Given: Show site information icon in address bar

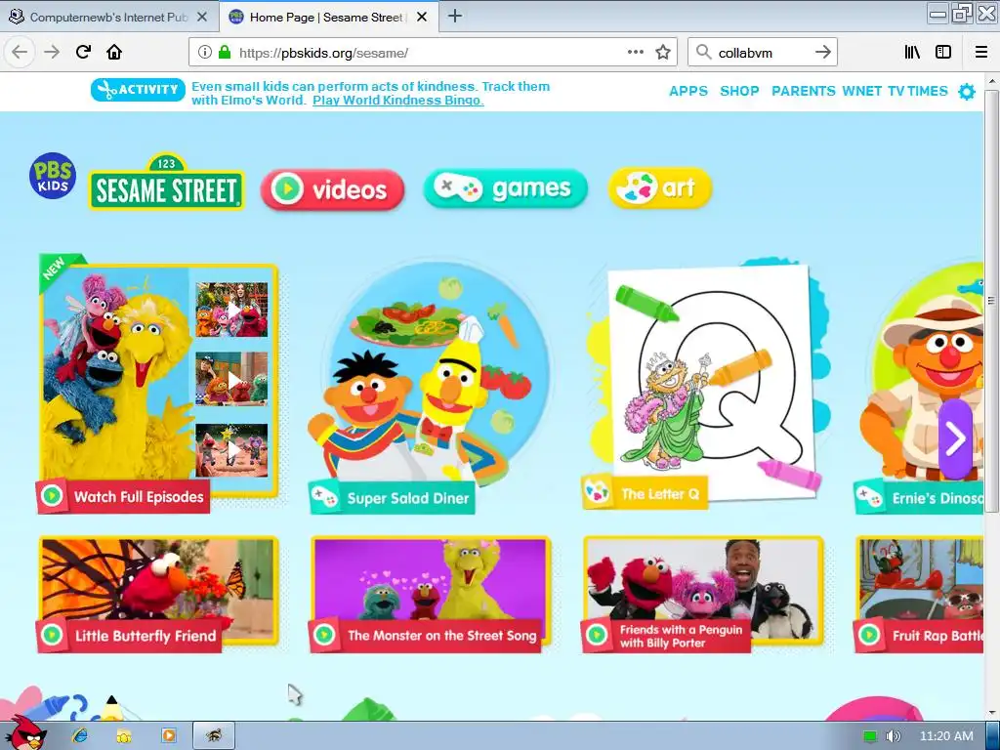Looking at the screenshot, I should (x=204, y=53).
